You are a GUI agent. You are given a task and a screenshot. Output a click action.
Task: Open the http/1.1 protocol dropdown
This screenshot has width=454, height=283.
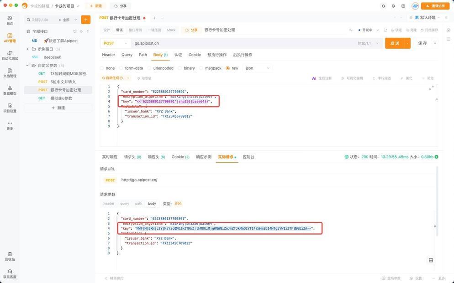[x=368, y=43]
